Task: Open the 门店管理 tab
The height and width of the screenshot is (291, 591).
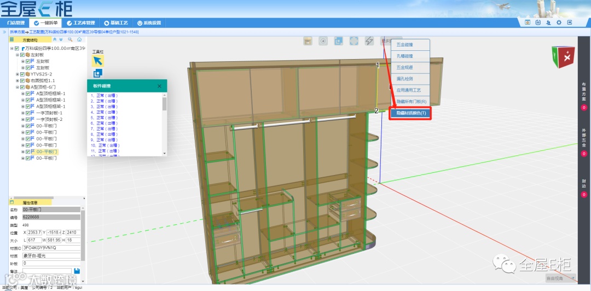Action: (x=15, y=23)
